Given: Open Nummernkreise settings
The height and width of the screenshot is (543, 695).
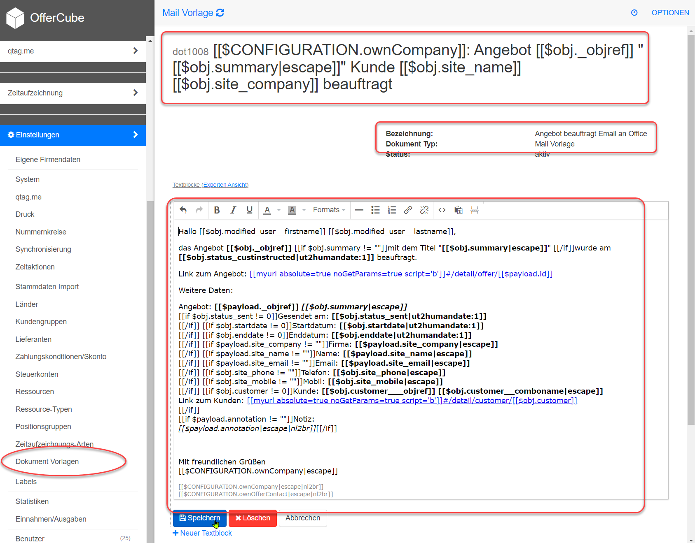Looking at the screenshot, I should click(41, 232).
